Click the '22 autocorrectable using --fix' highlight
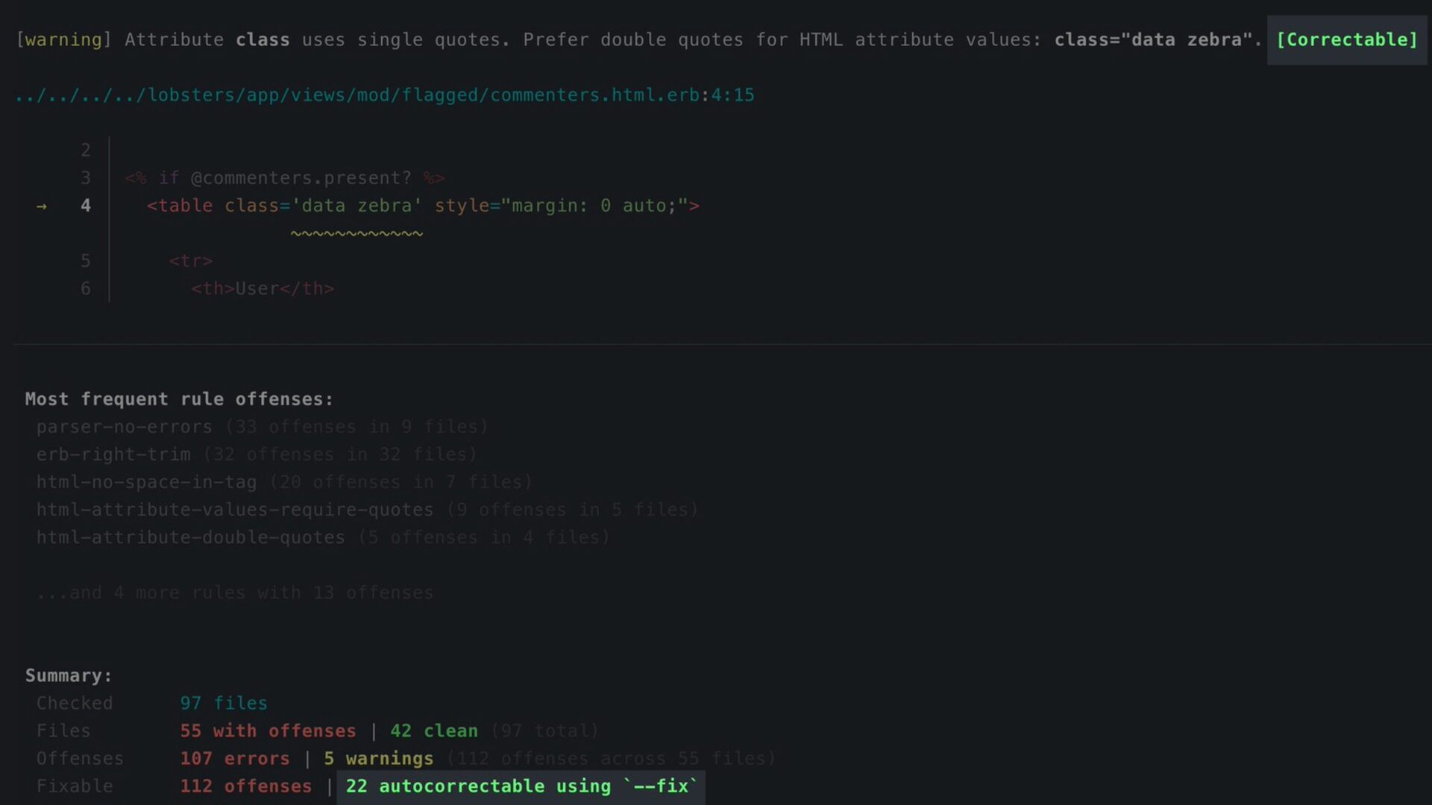Image resolution: width=1432 pixels, height=805 pixels. pos(520,786)
